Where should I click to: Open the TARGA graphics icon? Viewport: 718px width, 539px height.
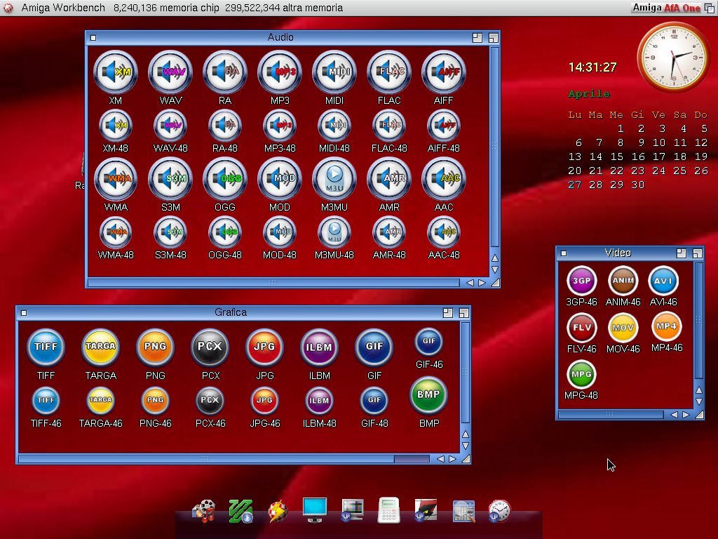click(100, 347)
